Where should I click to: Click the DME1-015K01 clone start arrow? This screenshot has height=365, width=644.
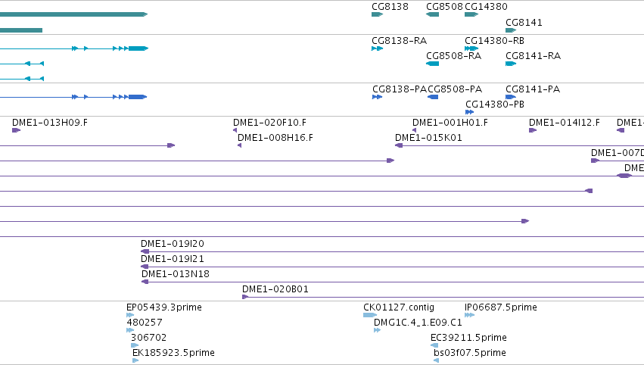pyautogui.click(x=398, y=145)
